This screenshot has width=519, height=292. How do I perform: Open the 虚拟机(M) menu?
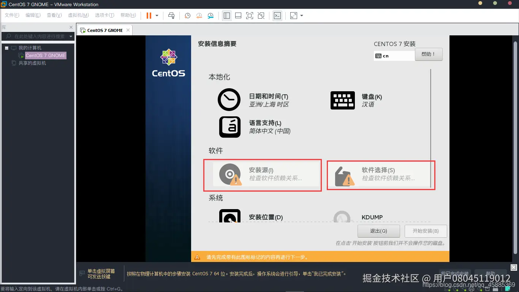[x=78, y=15]
